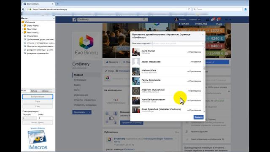Click Nurik Nurlan's profile picture
The width and height of the screenshot is (270, 152).
(136, 52)
